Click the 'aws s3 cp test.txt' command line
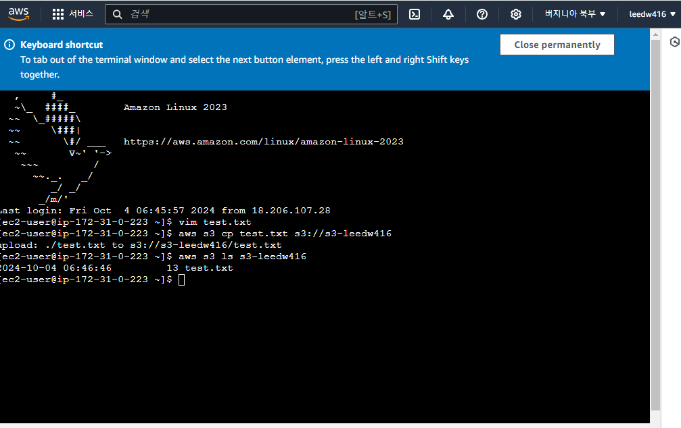 pyautogui.click(x=195, y=234)
